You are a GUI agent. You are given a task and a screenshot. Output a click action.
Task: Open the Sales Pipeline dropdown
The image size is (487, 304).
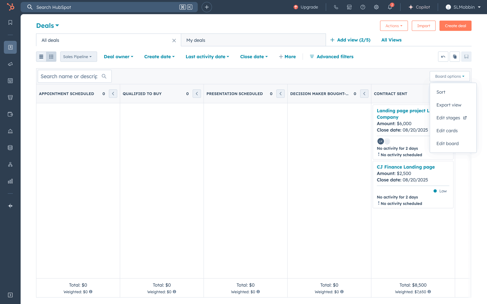point(78,57)
